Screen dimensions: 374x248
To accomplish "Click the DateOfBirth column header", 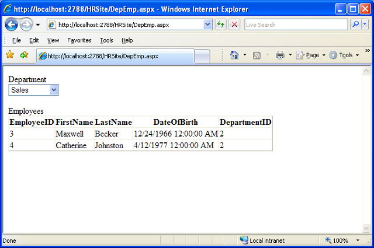I will coord(175,122).
